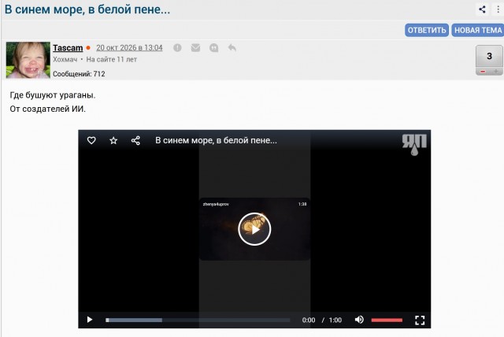Image resolution: width=504 pixels, height=337 pixels.
Task: Click the share icon beside the topic title
Action: (x=482, y=9)
